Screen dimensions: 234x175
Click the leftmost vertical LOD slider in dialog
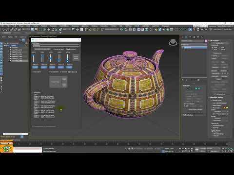coord(34,58)
